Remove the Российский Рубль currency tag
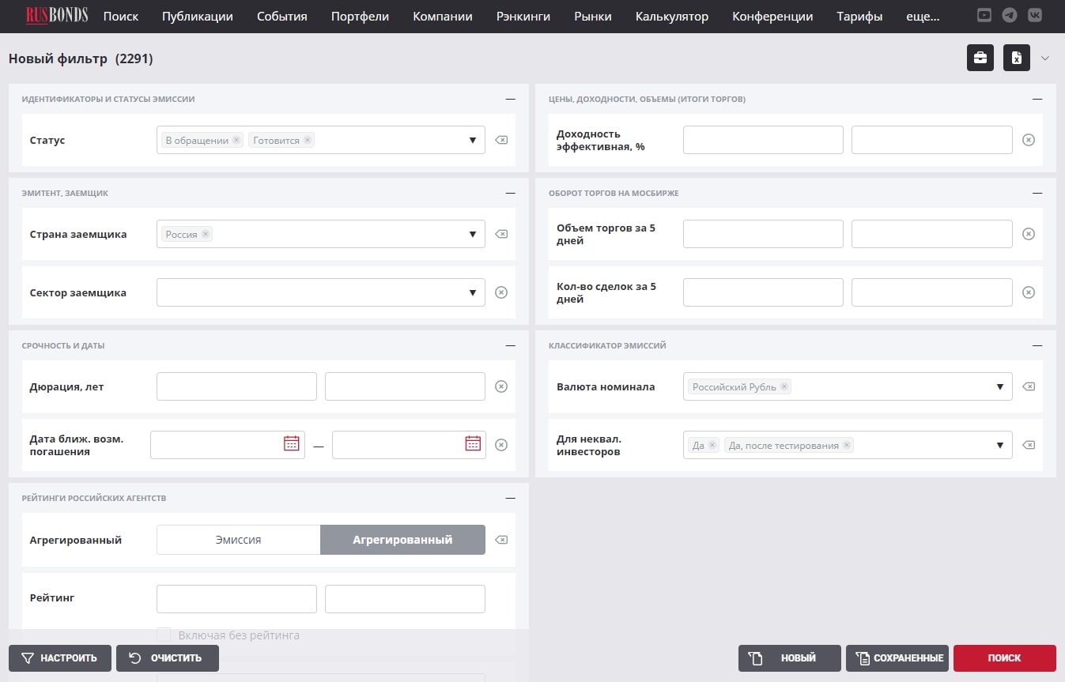Image resolution: width=1065 pixels, height=682 pixels. (784, 386)
